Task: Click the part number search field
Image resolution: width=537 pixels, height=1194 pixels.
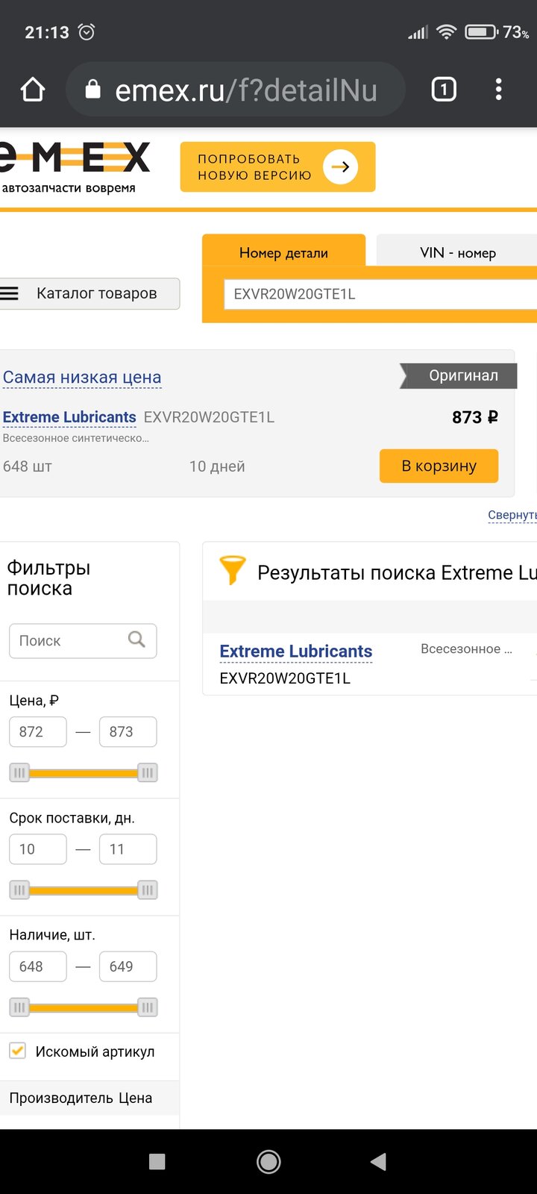Action: 380,294
